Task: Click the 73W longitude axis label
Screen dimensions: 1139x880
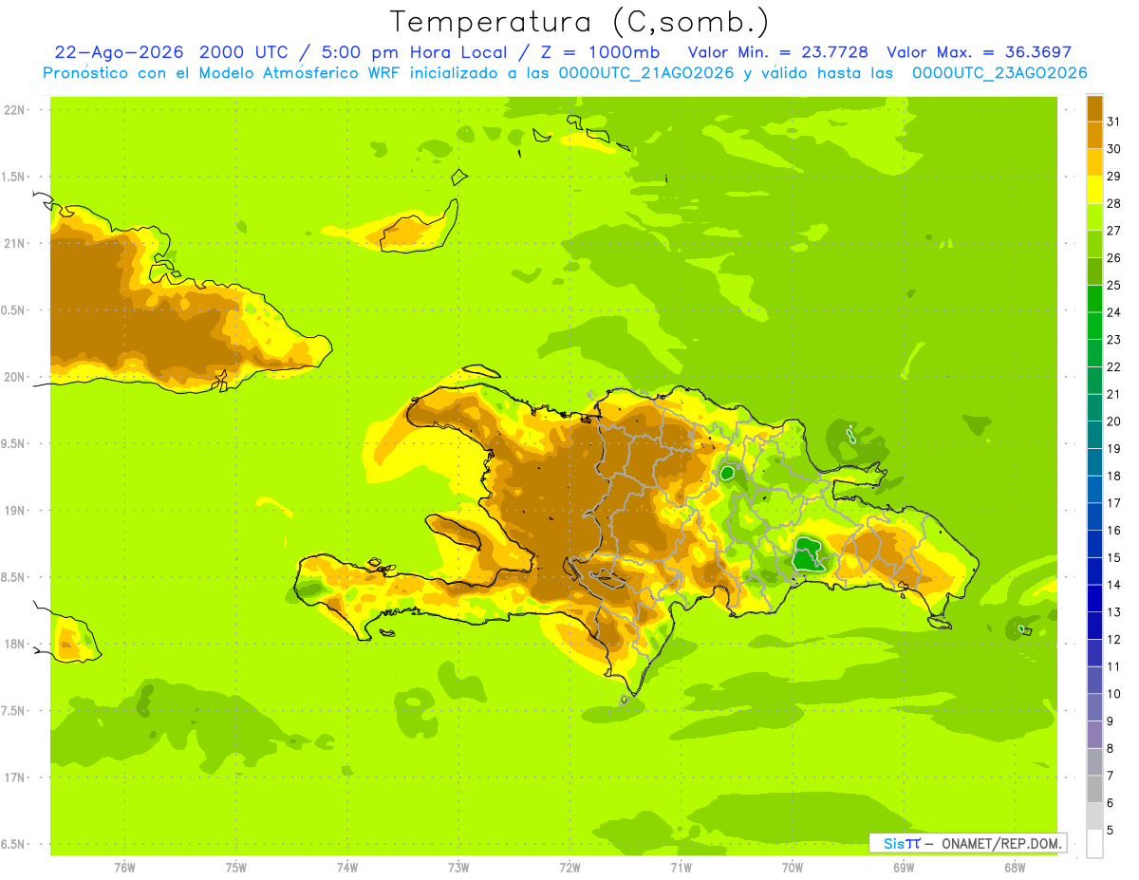Action: pos(458,867)
